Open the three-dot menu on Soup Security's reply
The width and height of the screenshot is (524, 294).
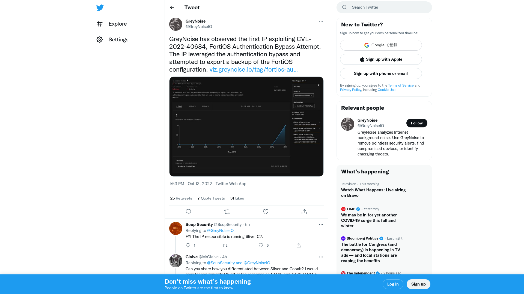[321, 225]
